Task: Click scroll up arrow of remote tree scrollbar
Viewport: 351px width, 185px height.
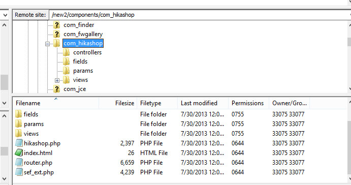Action: (349, 24)
